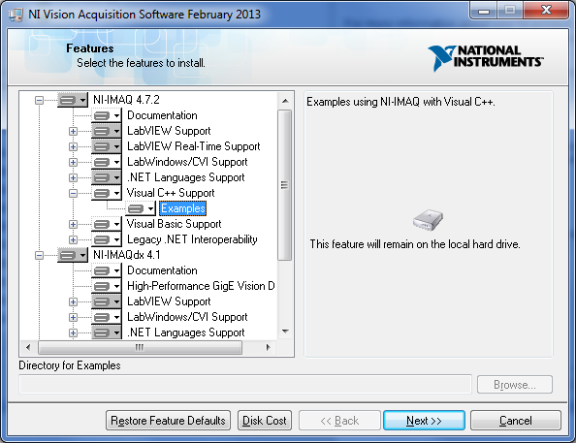Open install-state icon for Visual C++ Support

tap(106, 193)
